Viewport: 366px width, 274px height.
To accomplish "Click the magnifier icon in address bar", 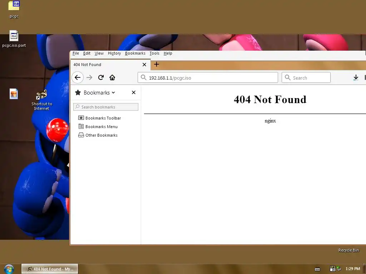I will point(144,77).
